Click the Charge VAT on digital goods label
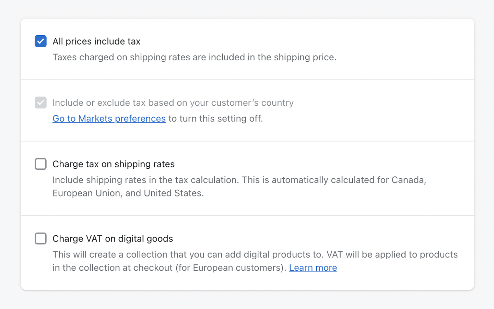The height and width of the screenshot is (309, 494). point(113,238)
